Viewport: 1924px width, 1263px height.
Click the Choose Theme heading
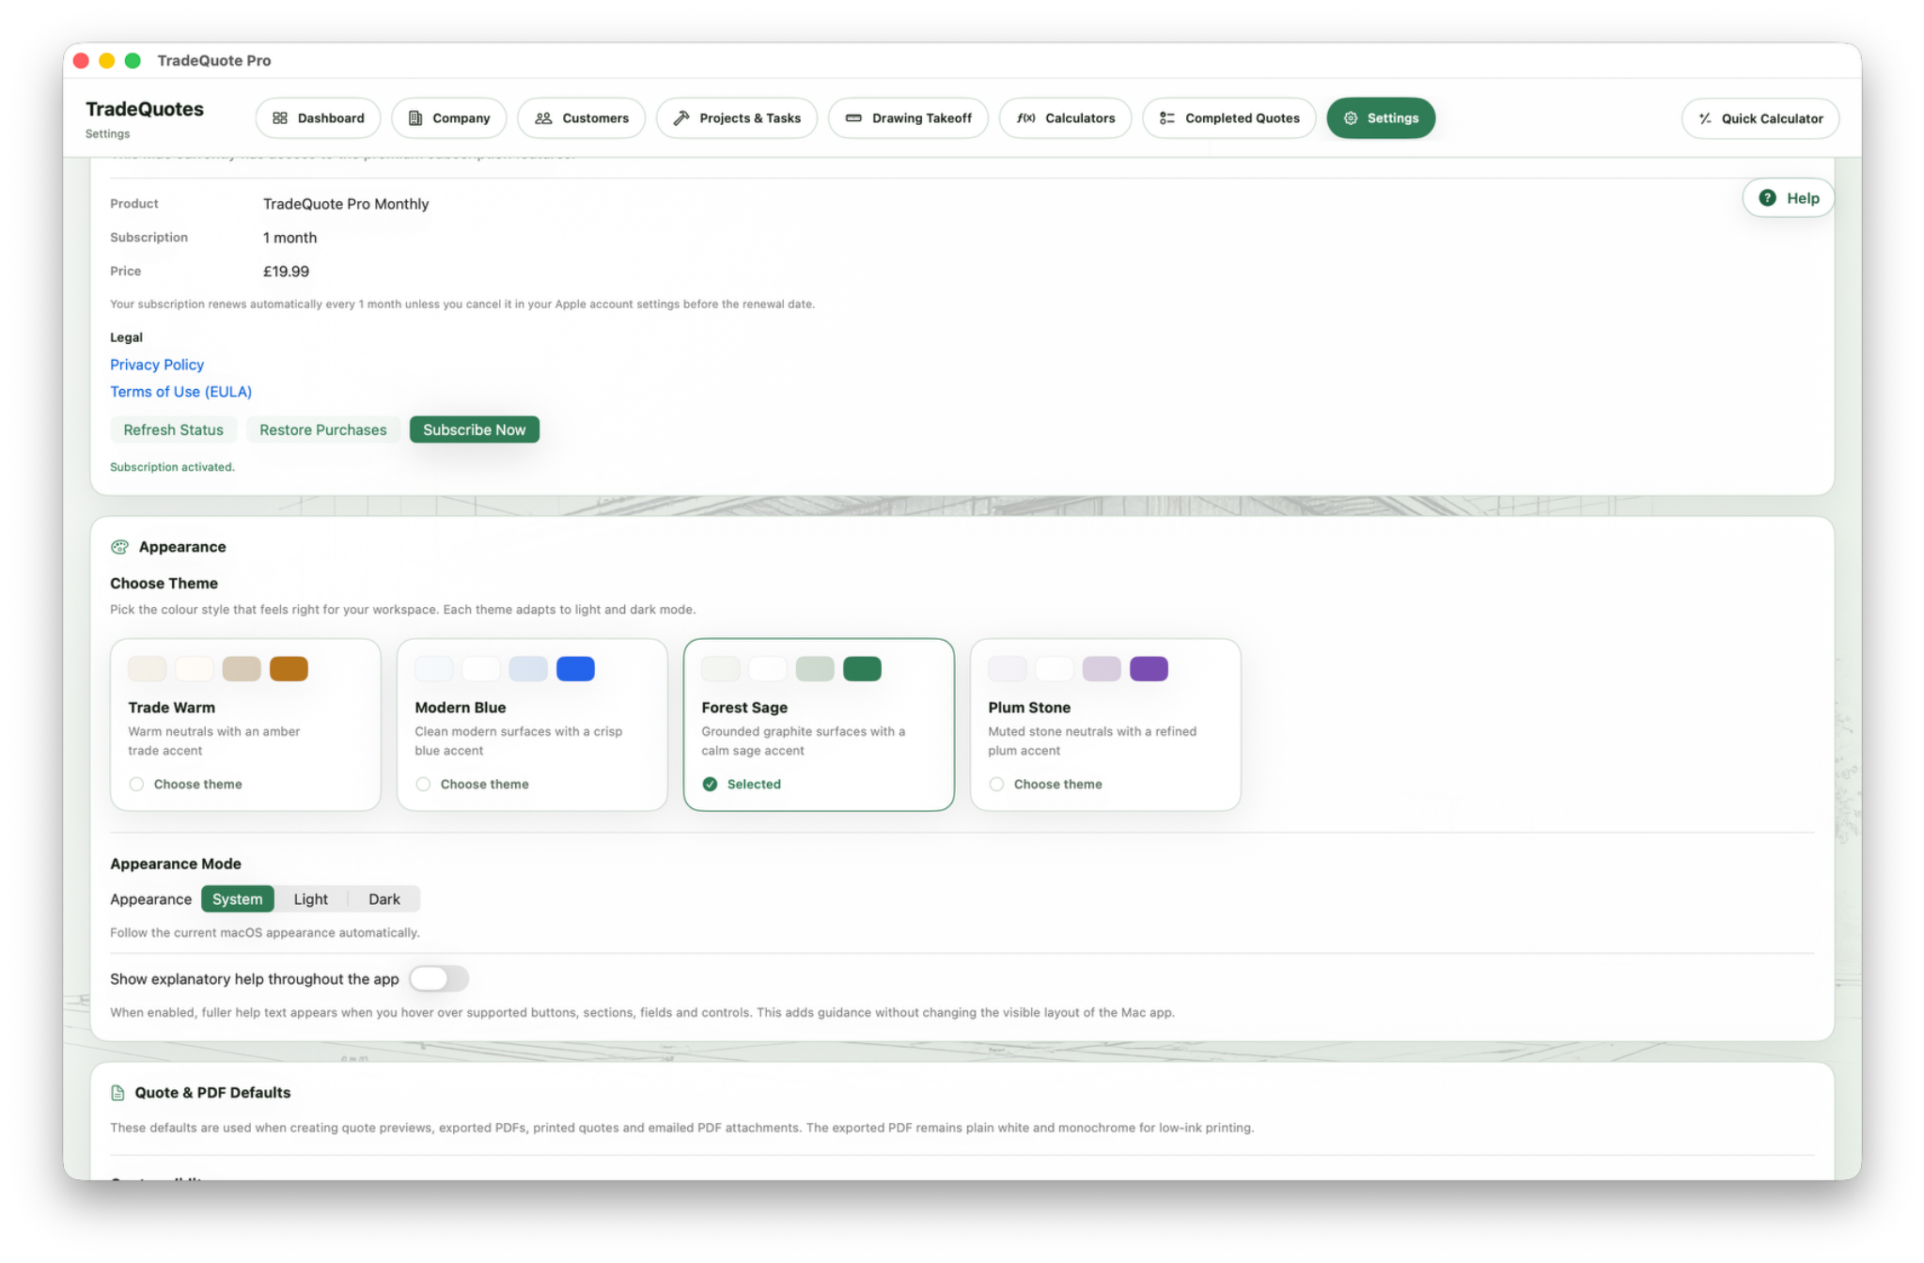pyautogui.click(x=164, y=584)
